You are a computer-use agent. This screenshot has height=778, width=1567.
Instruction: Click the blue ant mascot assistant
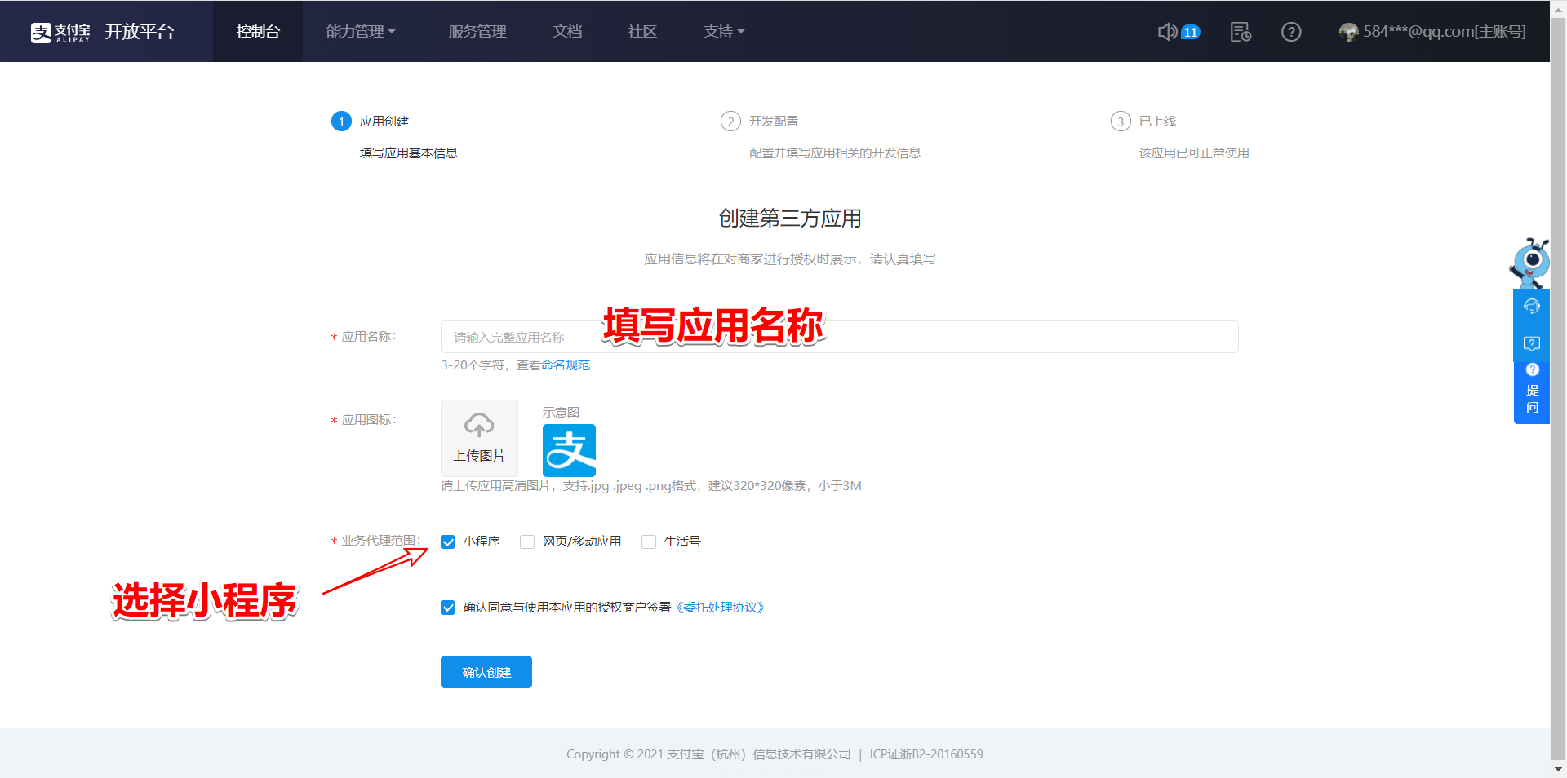(x=1529, y=263)
